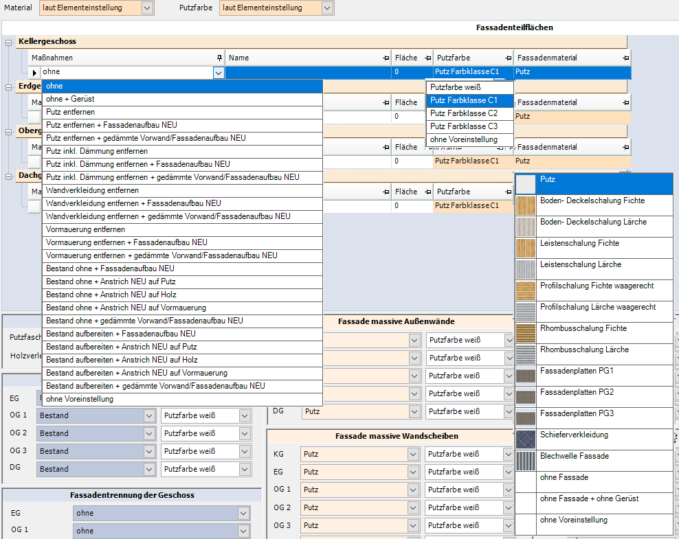Select 'Putz entfernen + Fassadenaufbau NEU' option
The image size is (679, 539).
pos(111,125)
